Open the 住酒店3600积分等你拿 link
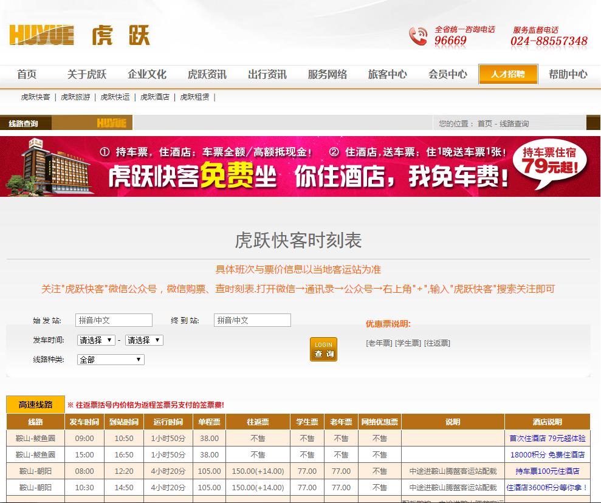The width and height of the screenshot is (601, 503). pos(548,488)
